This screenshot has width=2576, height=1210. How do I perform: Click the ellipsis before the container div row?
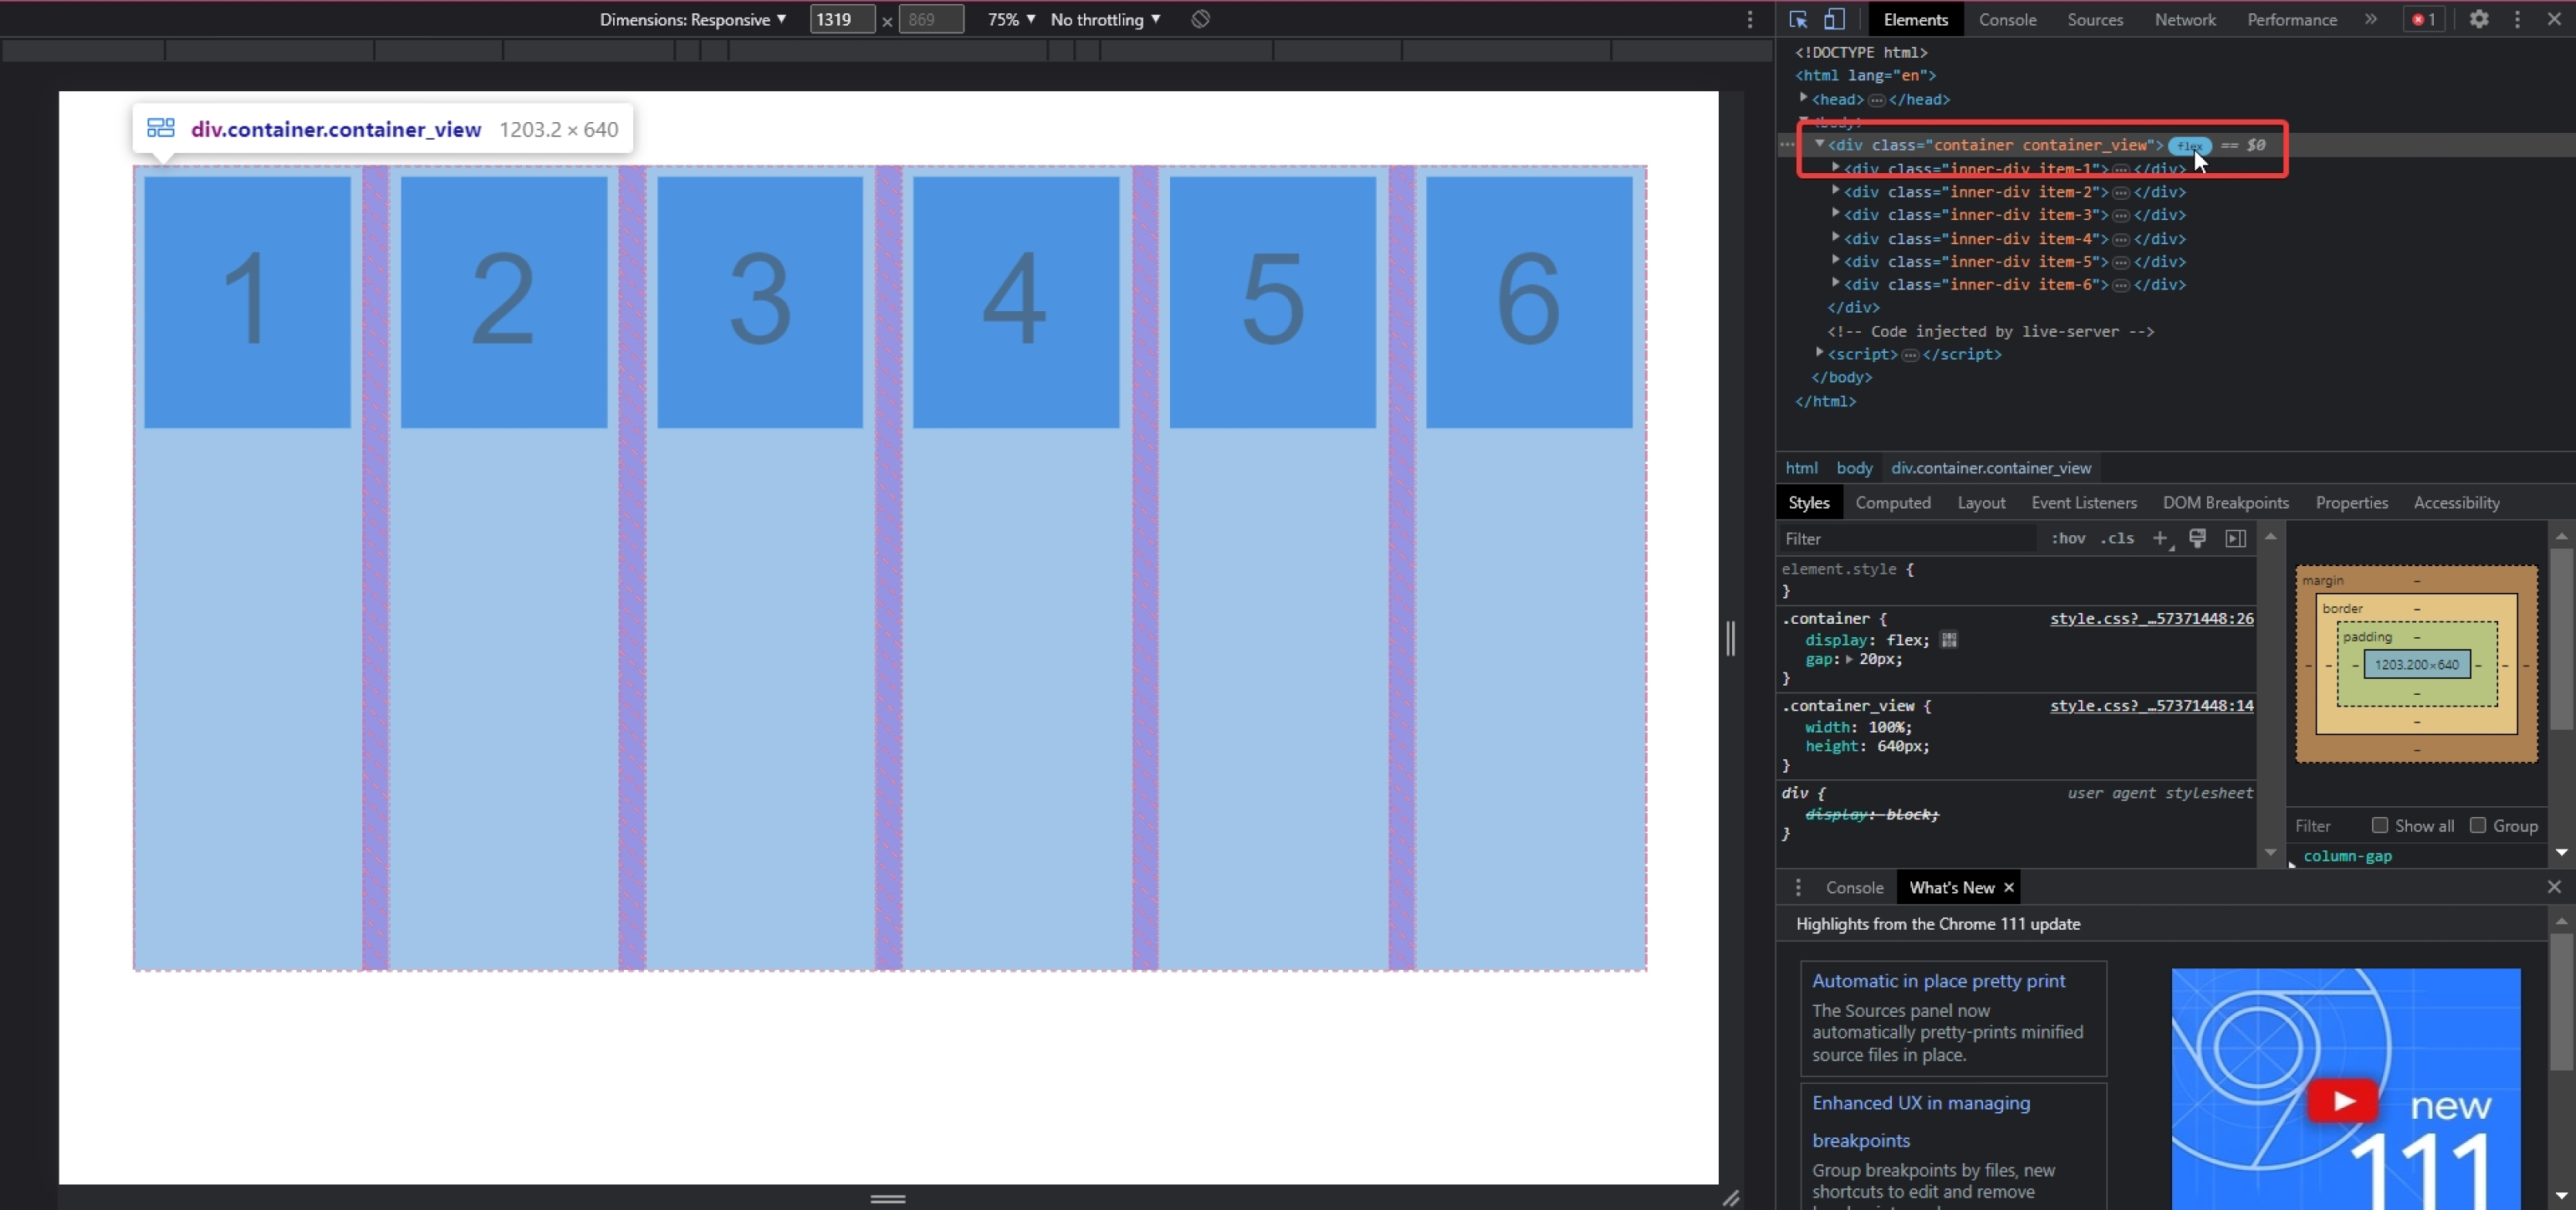1787,145
